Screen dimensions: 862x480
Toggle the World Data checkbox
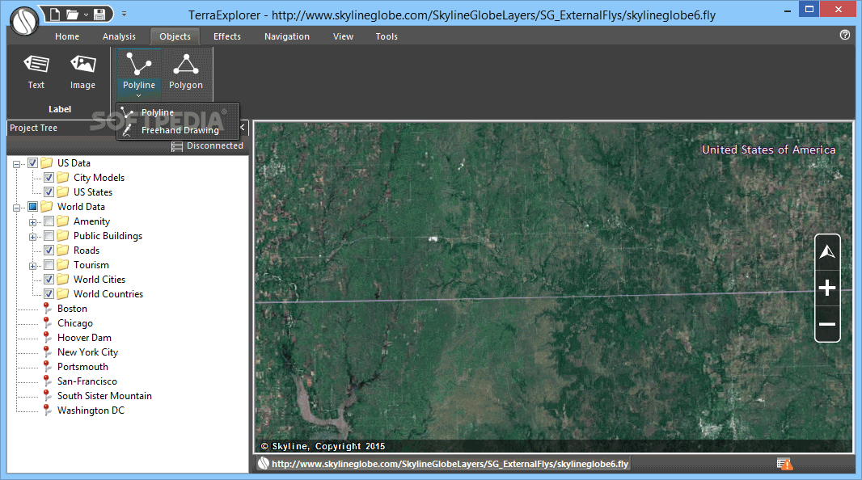click(33, 207)
